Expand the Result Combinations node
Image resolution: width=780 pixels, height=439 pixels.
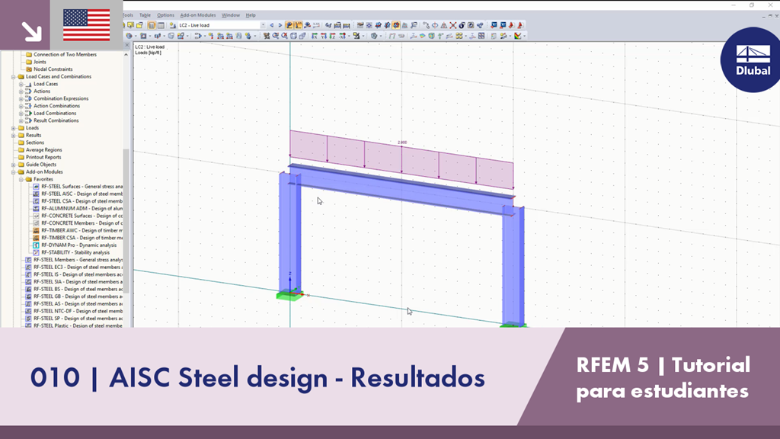point(21,120)
